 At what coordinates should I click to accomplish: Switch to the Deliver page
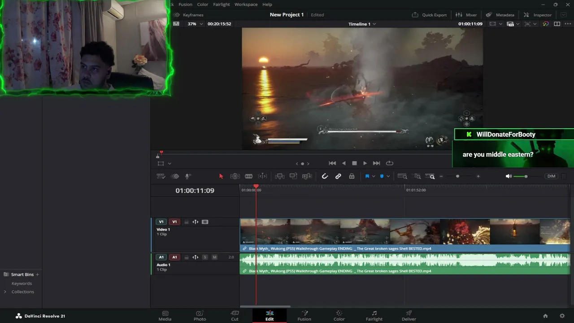point(409,316)
